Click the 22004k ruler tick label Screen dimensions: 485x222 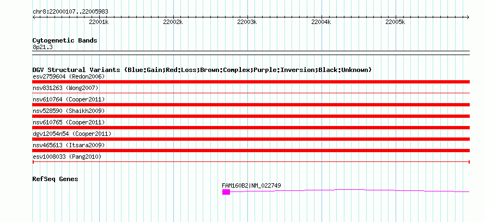(321, 22)
